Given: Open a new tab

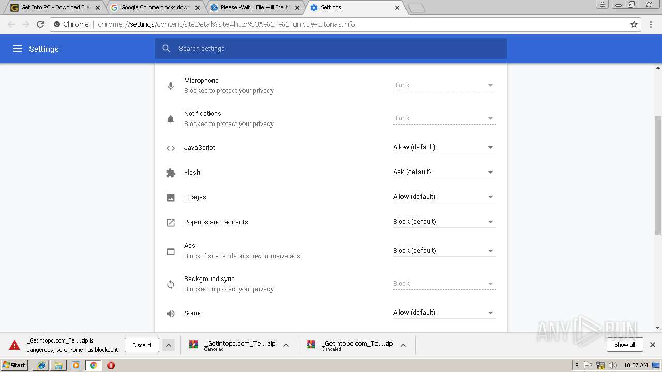Looking at the screenshot, I should point(416,8).
